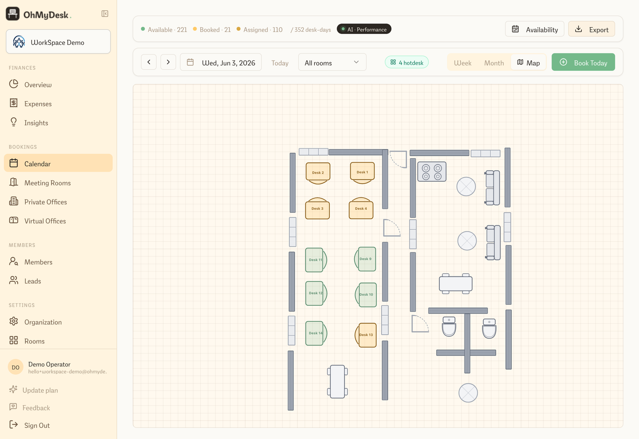Open the Feedback link
This screenshot has height=439, width=639.
tap(36, 407)
